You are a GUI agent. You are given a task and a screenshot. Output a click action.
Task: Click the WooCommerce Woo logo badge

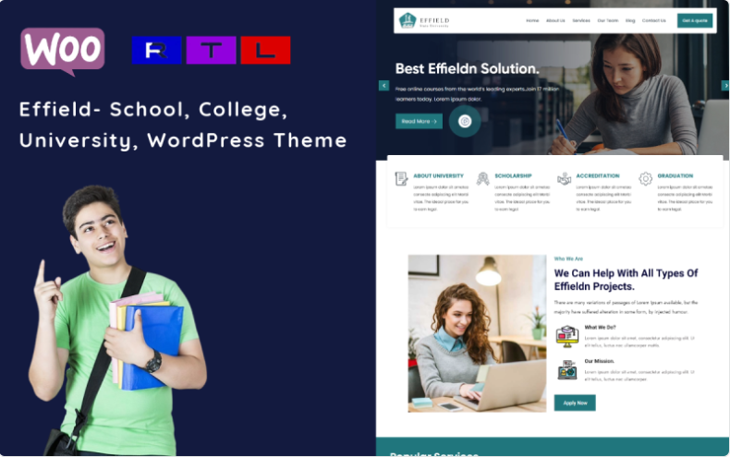(x=63, y=51)
